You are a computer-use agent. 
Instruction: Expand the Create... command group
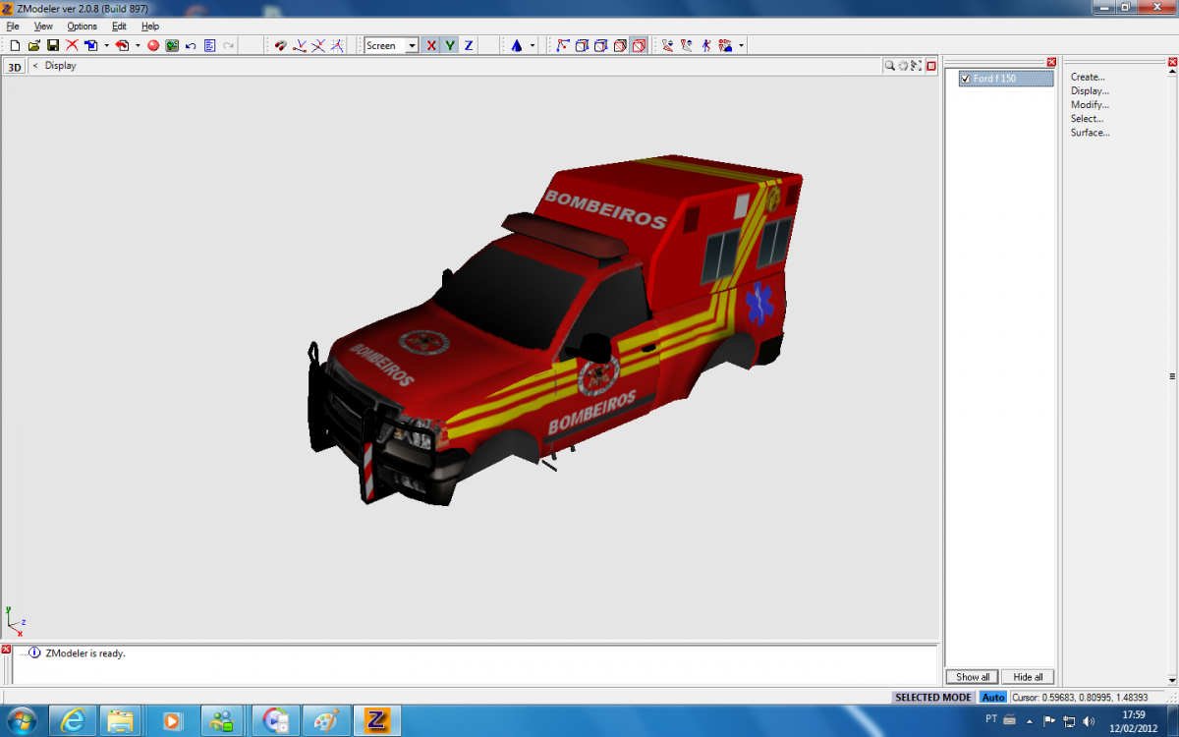coord(1088,77)
